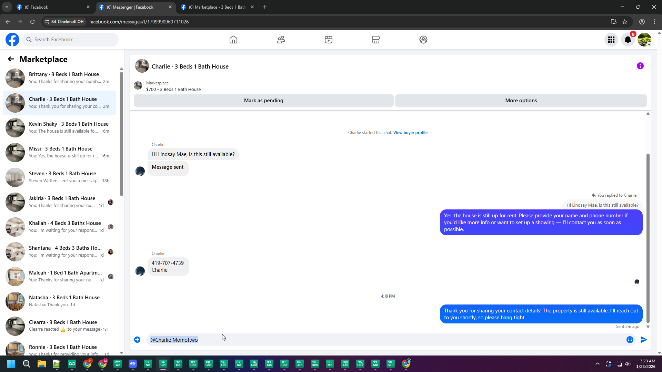Open the Reels video icon
The width and height of the screenshot is (662, 372).
tap(329, 40)
